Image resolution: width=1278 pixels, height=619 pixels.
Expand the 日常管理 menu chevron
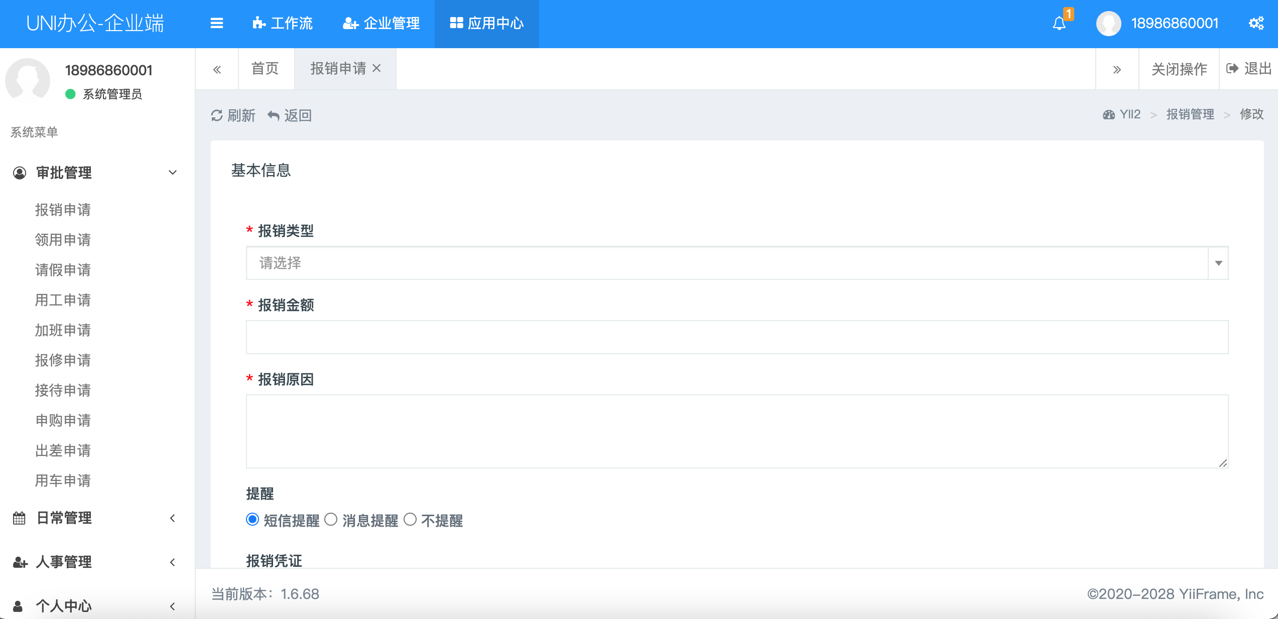(173, 518)
